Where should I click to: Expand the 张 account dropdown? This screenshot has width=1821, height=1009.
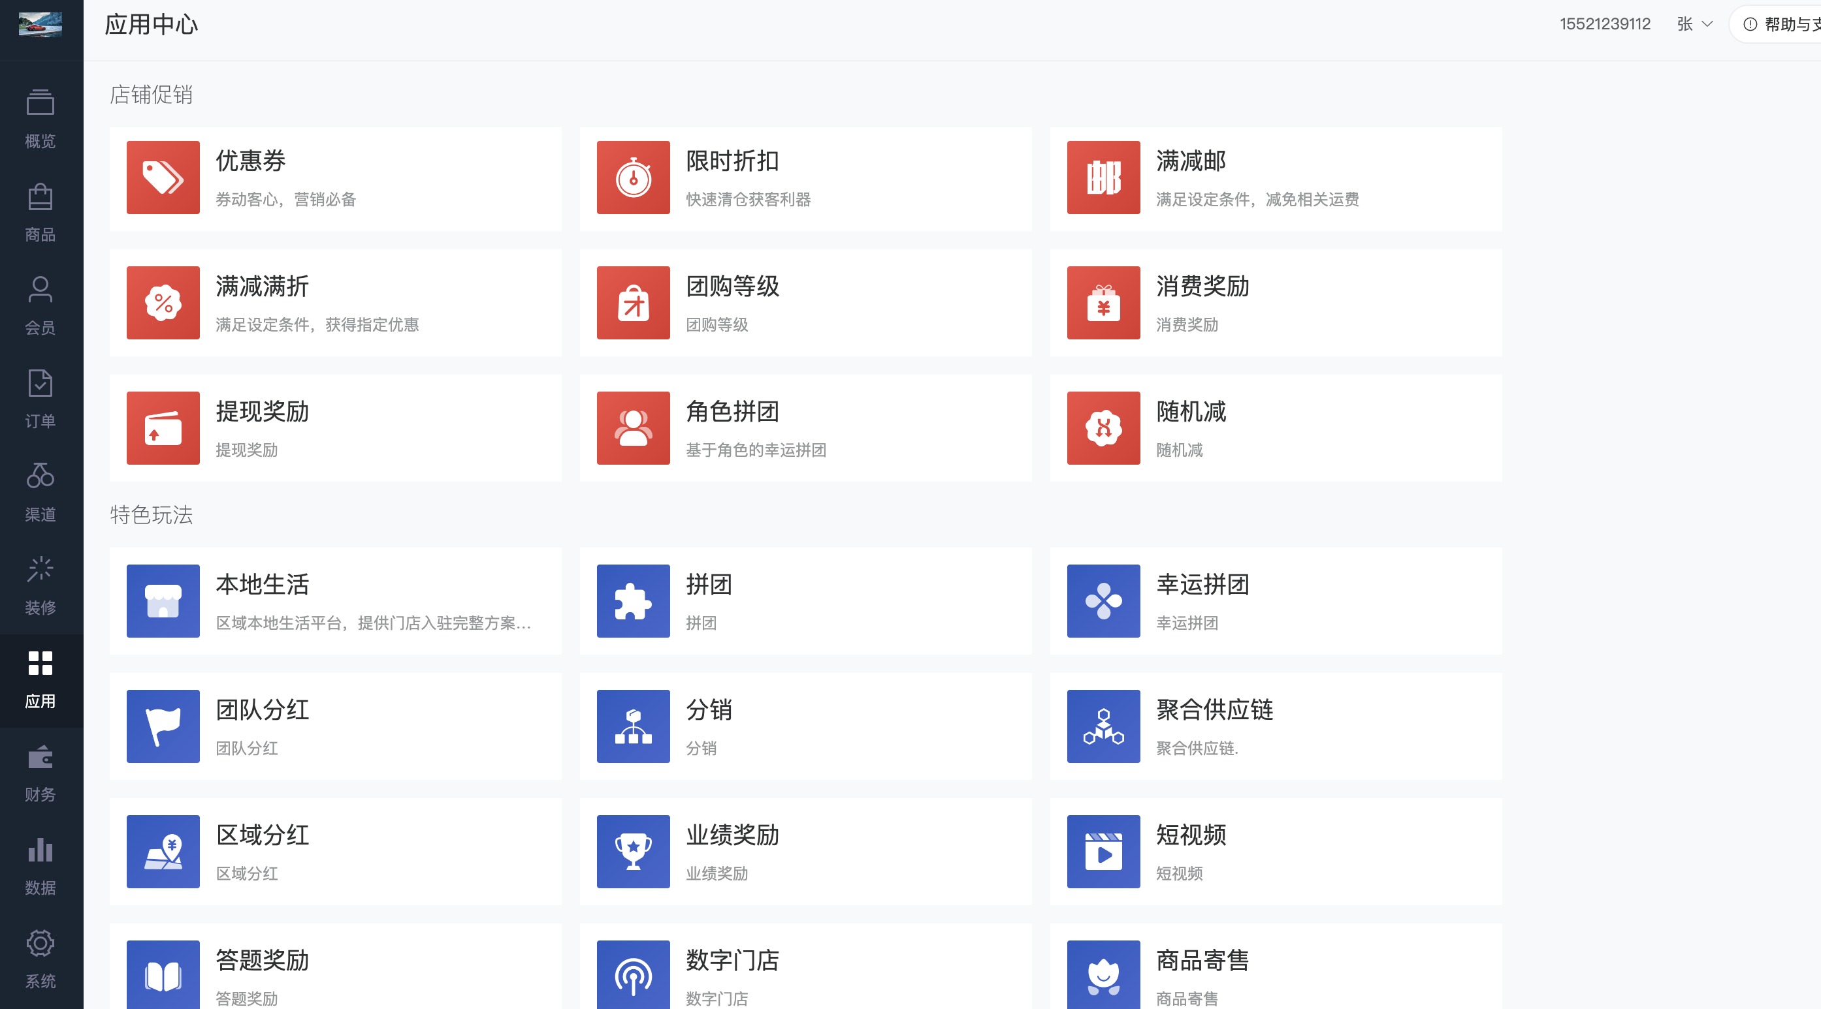(x=1693, y=23)
